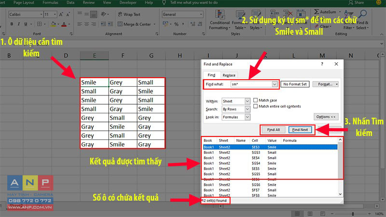This screenshot has height=217, width=386.
Task: Select result row with cell $E$4
Action: 270,158
